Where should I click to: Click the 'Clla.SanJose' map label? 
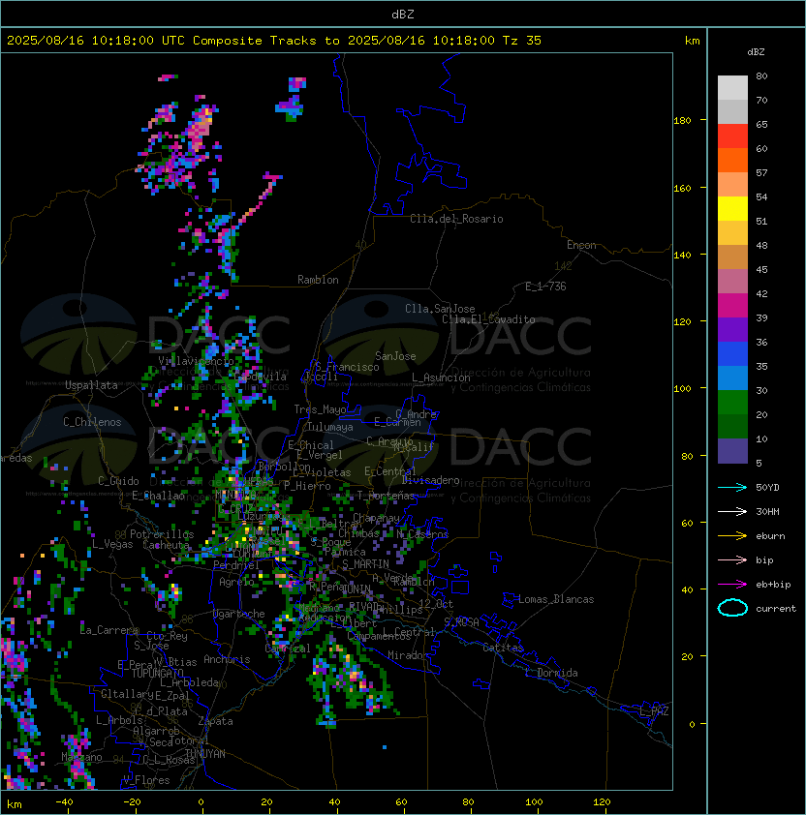(x=440, y=309)
